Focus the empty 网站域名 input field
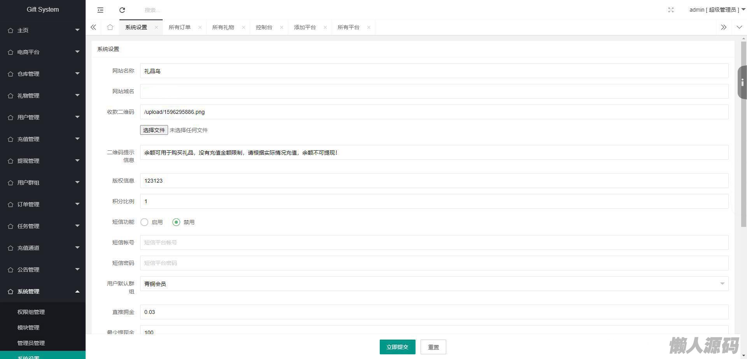 pos(434,91)
